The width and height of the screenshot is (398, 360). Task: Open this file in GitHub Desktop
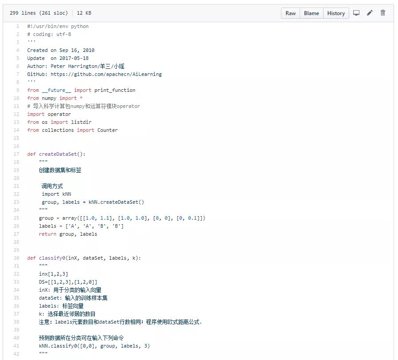[x=356, y=13]
